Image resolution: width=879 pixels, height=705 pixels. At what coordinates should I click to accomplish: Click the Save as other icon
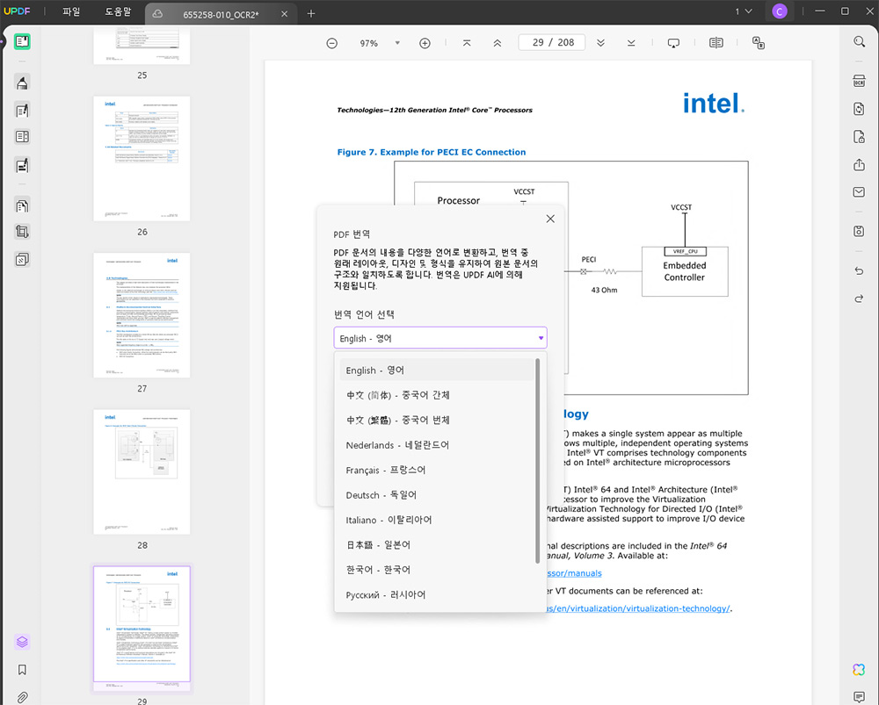tap(859, 231)
